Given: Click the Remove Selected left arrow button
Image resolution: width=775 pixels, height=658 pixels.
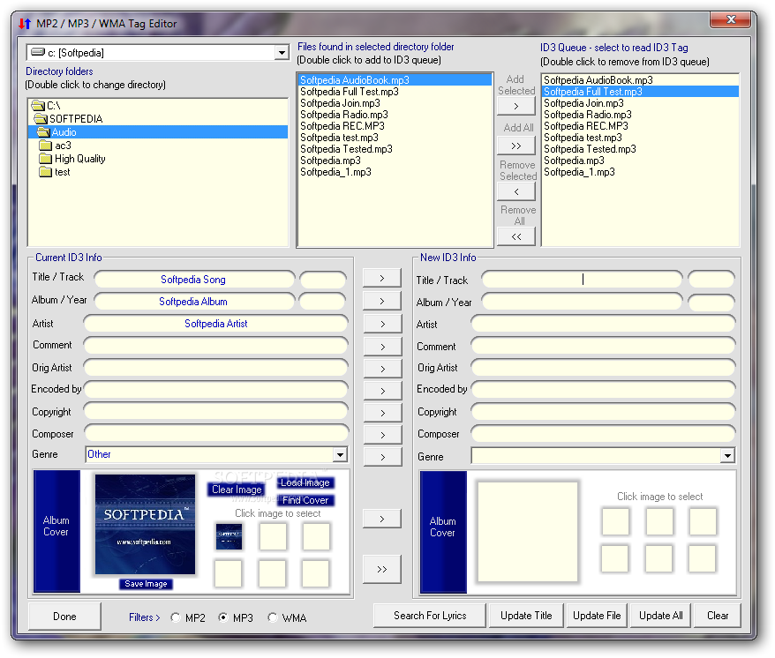Looking at the screenshot, I should point(516,191).
